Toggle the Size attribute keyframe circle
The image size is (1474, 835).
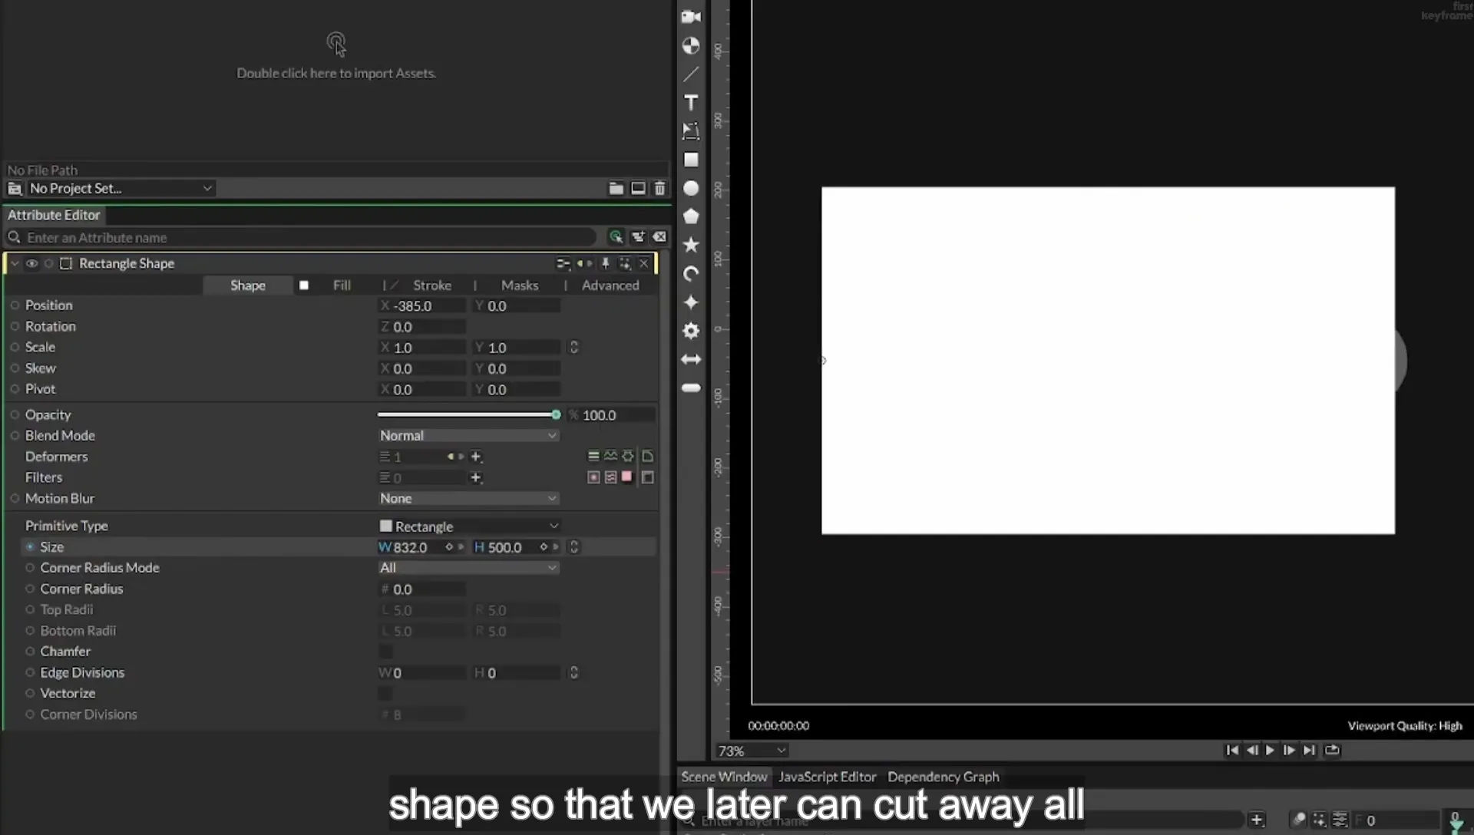(30, 547)
